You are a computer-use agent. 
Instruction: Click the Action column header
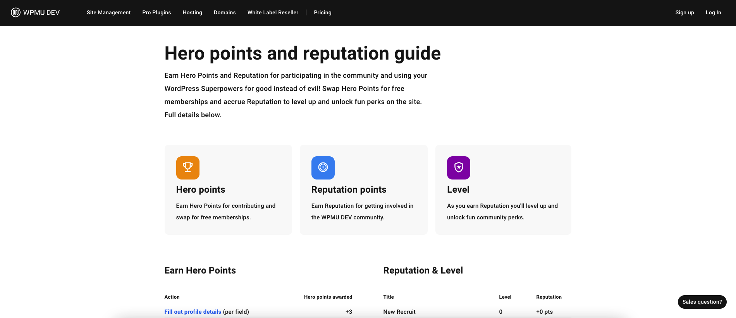click(x=172, y=297)
